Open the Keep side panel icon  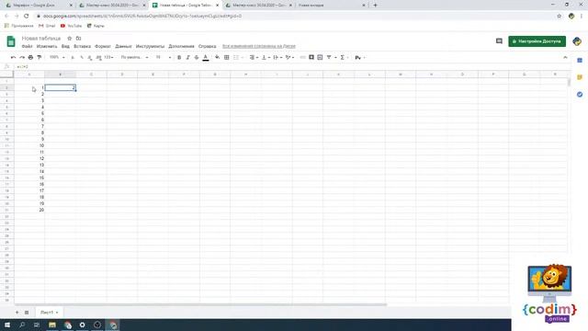(x=580, y=77)
